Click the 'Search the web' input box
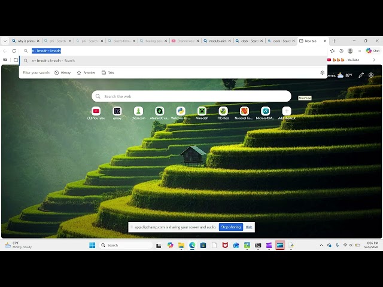The width and height of the screenshot is (383, 287). pos(191,96)
